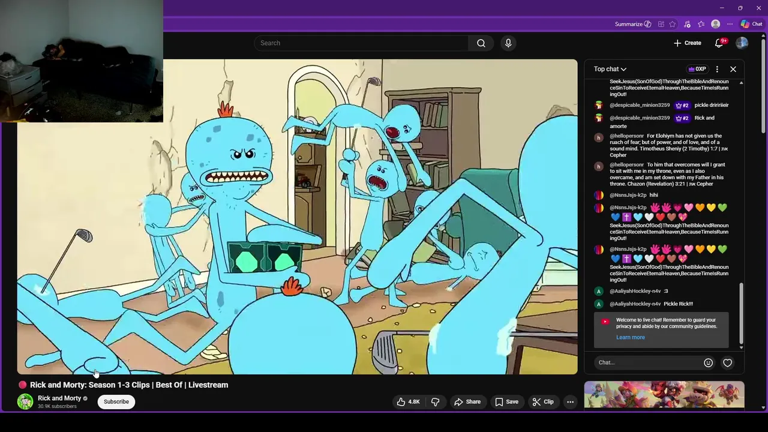
Task: Click the livestream video title text
Action: pyautogui.click(x=129, y=385)
